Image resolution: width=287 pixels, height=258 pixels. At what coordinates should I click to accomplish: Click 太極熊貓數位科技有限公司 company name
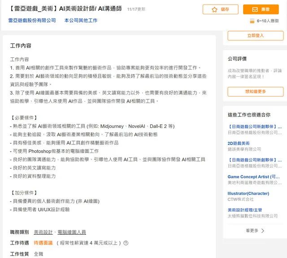tap(252, 216)
